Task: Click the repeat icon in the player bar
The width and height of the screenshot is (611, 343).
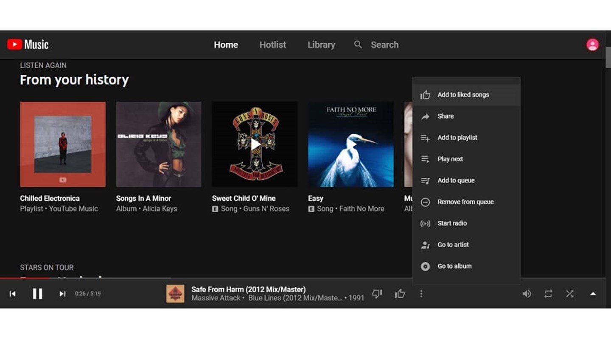Action: click(548, 293)
